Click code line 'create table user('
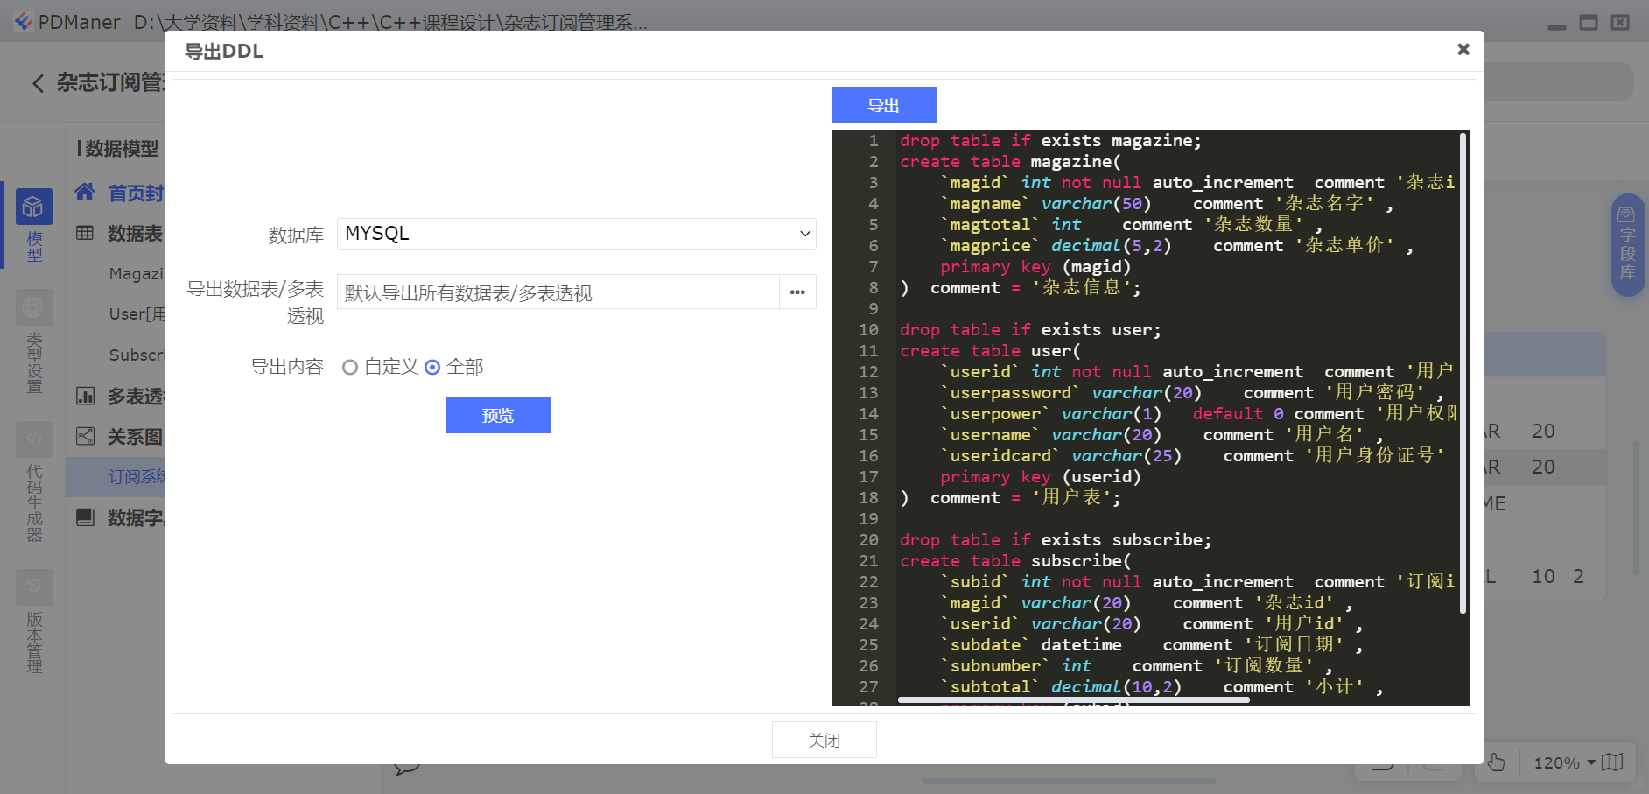The height and width of the screenshot is (794, 1649). point(990,351)
